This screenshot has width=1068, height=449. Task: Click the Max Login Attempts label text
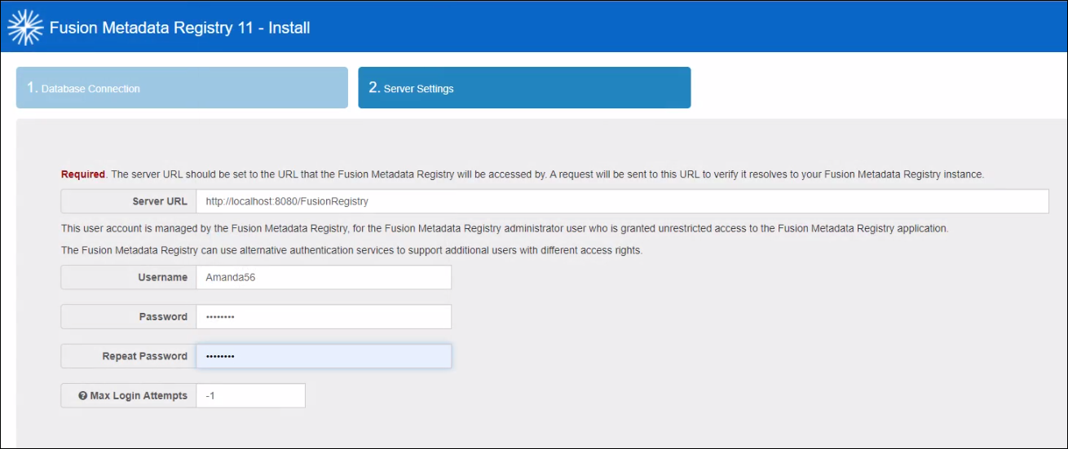(x=139, y=396)
